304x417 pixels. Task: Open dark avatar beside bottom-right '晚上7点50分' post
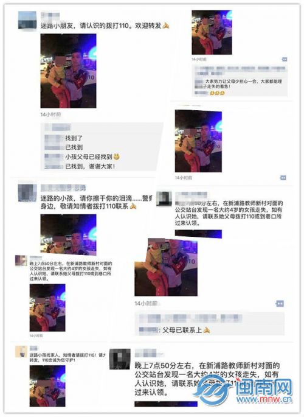120,359
